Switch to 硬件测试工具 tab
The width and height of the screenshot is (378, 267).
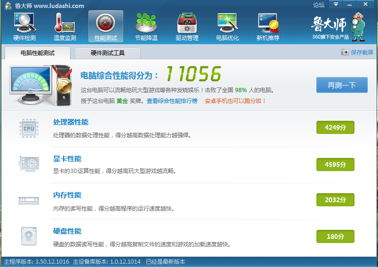[108, 53]
